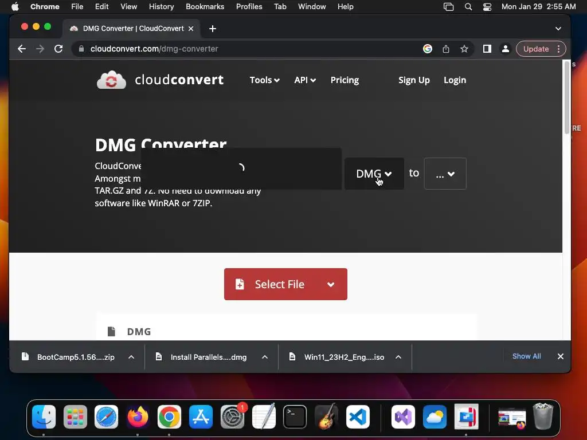Open the share page icon in address bar
587x440 pixels.
pos(446,49)
